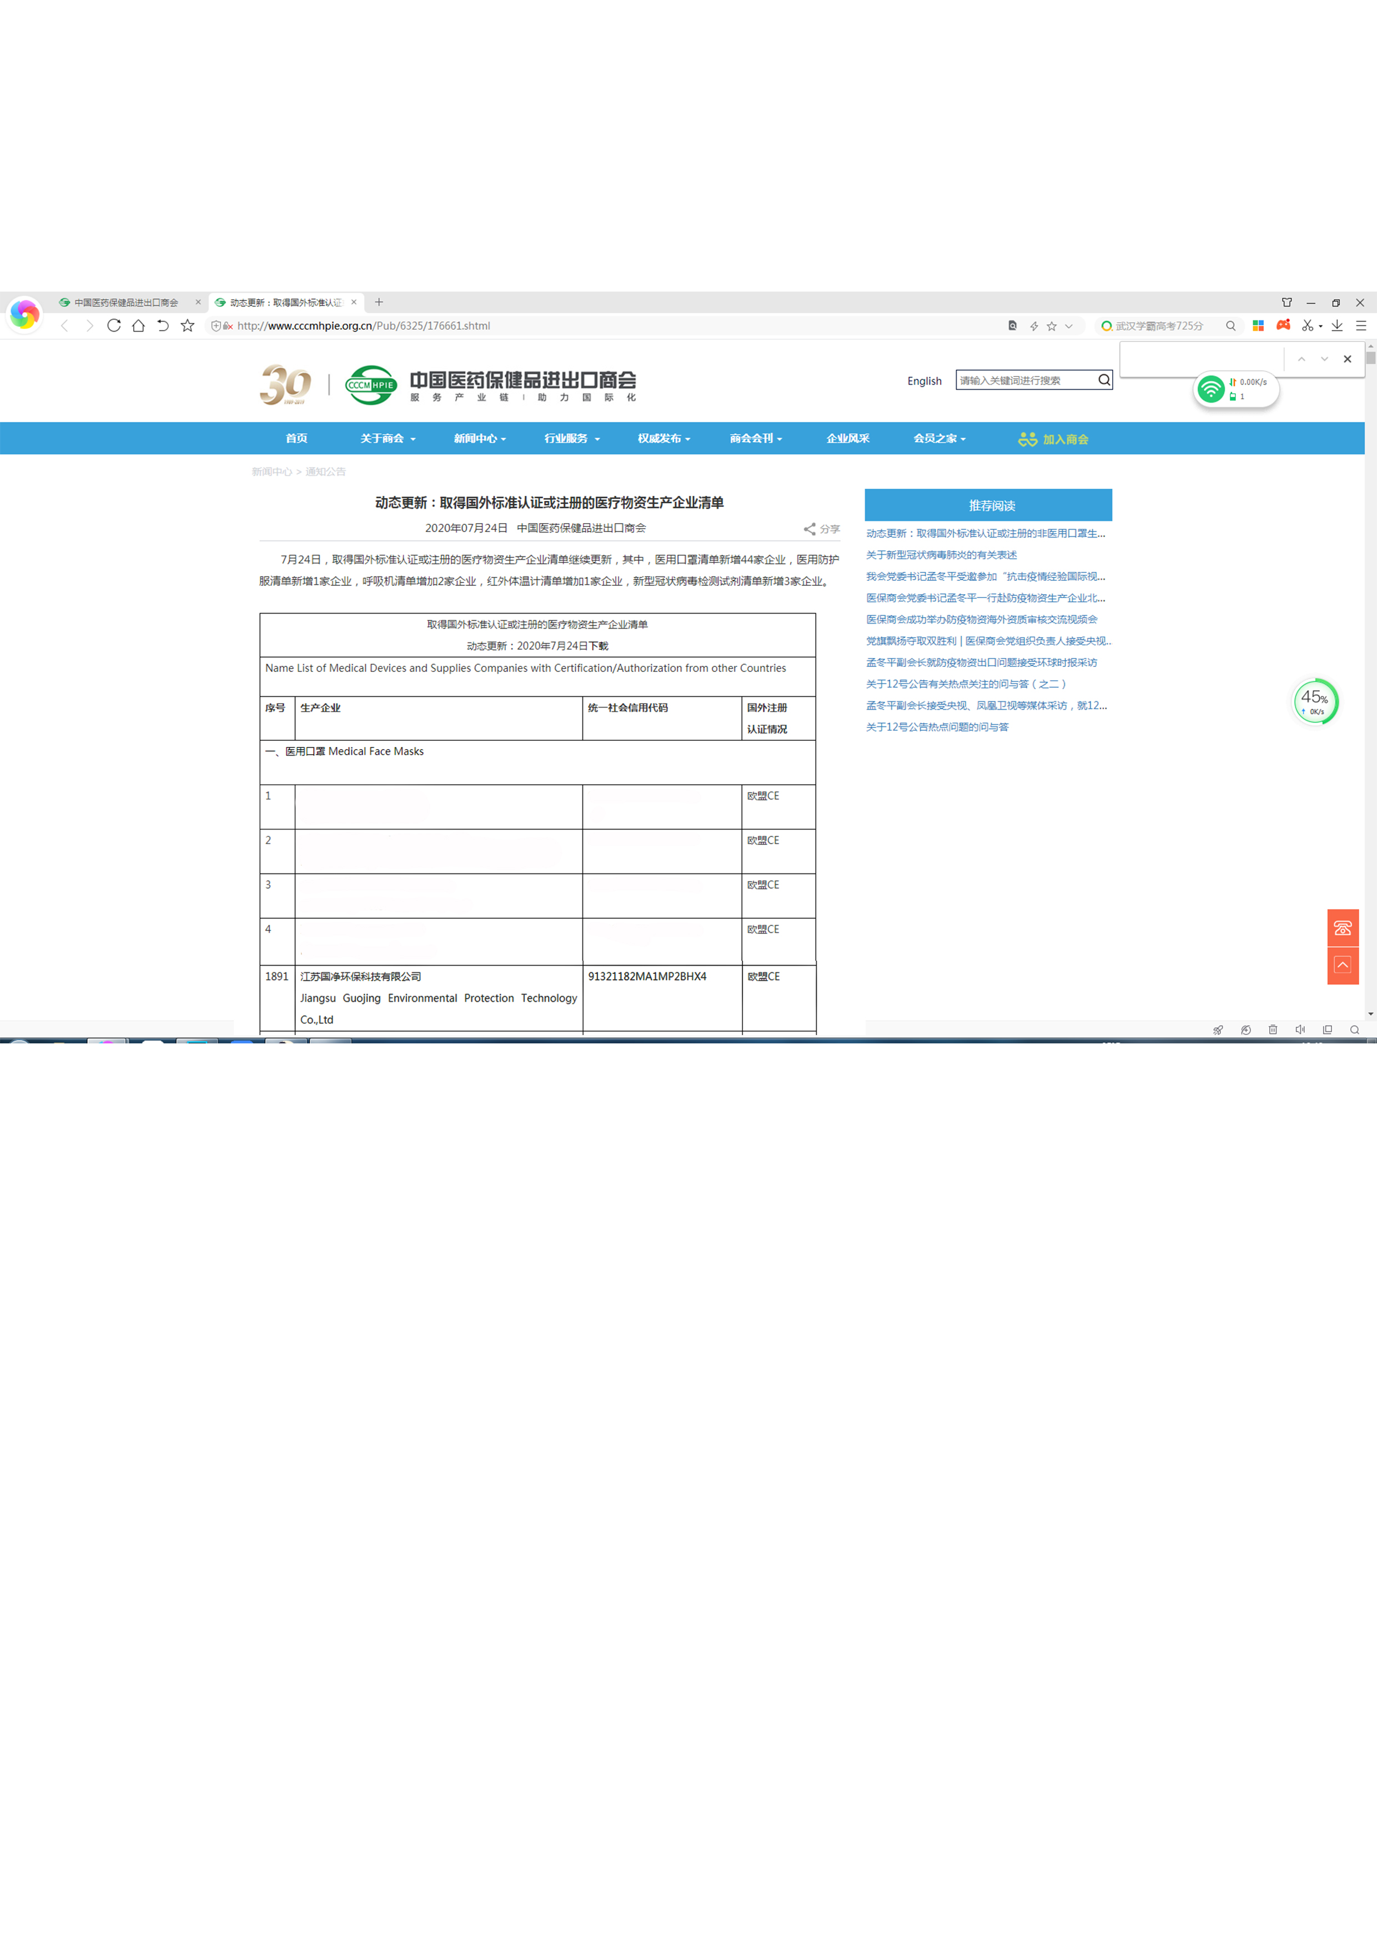Click the lightning speed mode icon

(1033, 326)
